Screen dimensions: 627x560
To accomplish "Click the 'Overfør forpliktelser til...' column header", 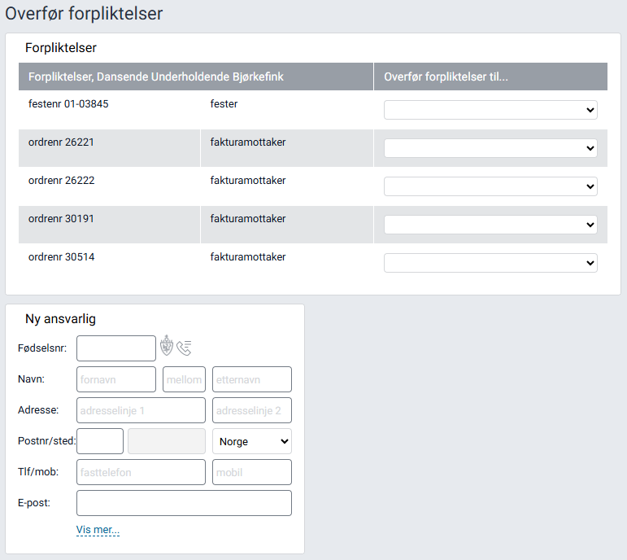I will pos(446,77).
